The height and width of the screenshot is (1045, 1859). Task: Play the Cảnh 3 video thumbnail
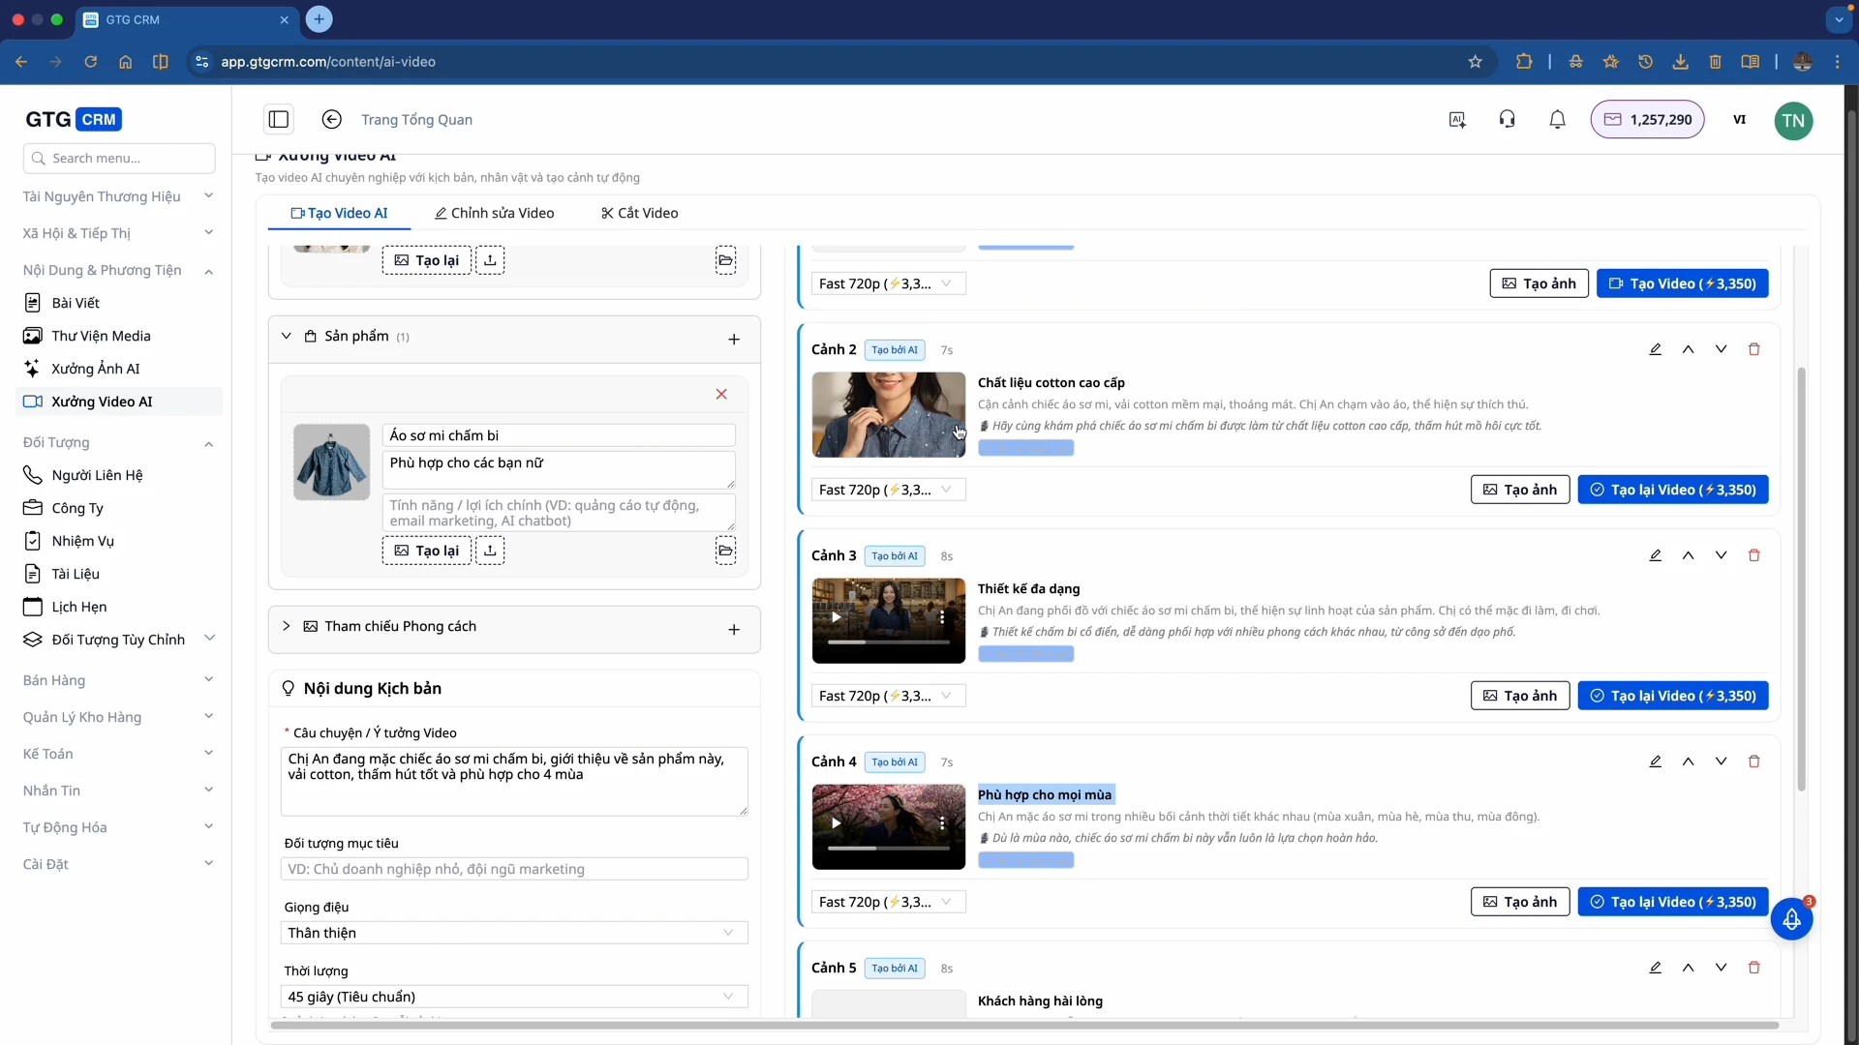tap(837, 616)
